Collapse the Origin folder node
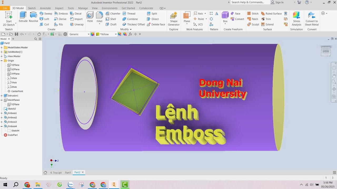This screenshot has width=337, height=189. [x=2, y=61]
